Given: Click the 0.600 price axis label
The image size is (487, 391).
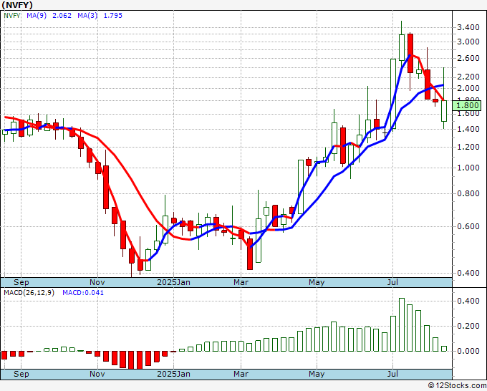Looking at the screenshot, I should (468, 226).
